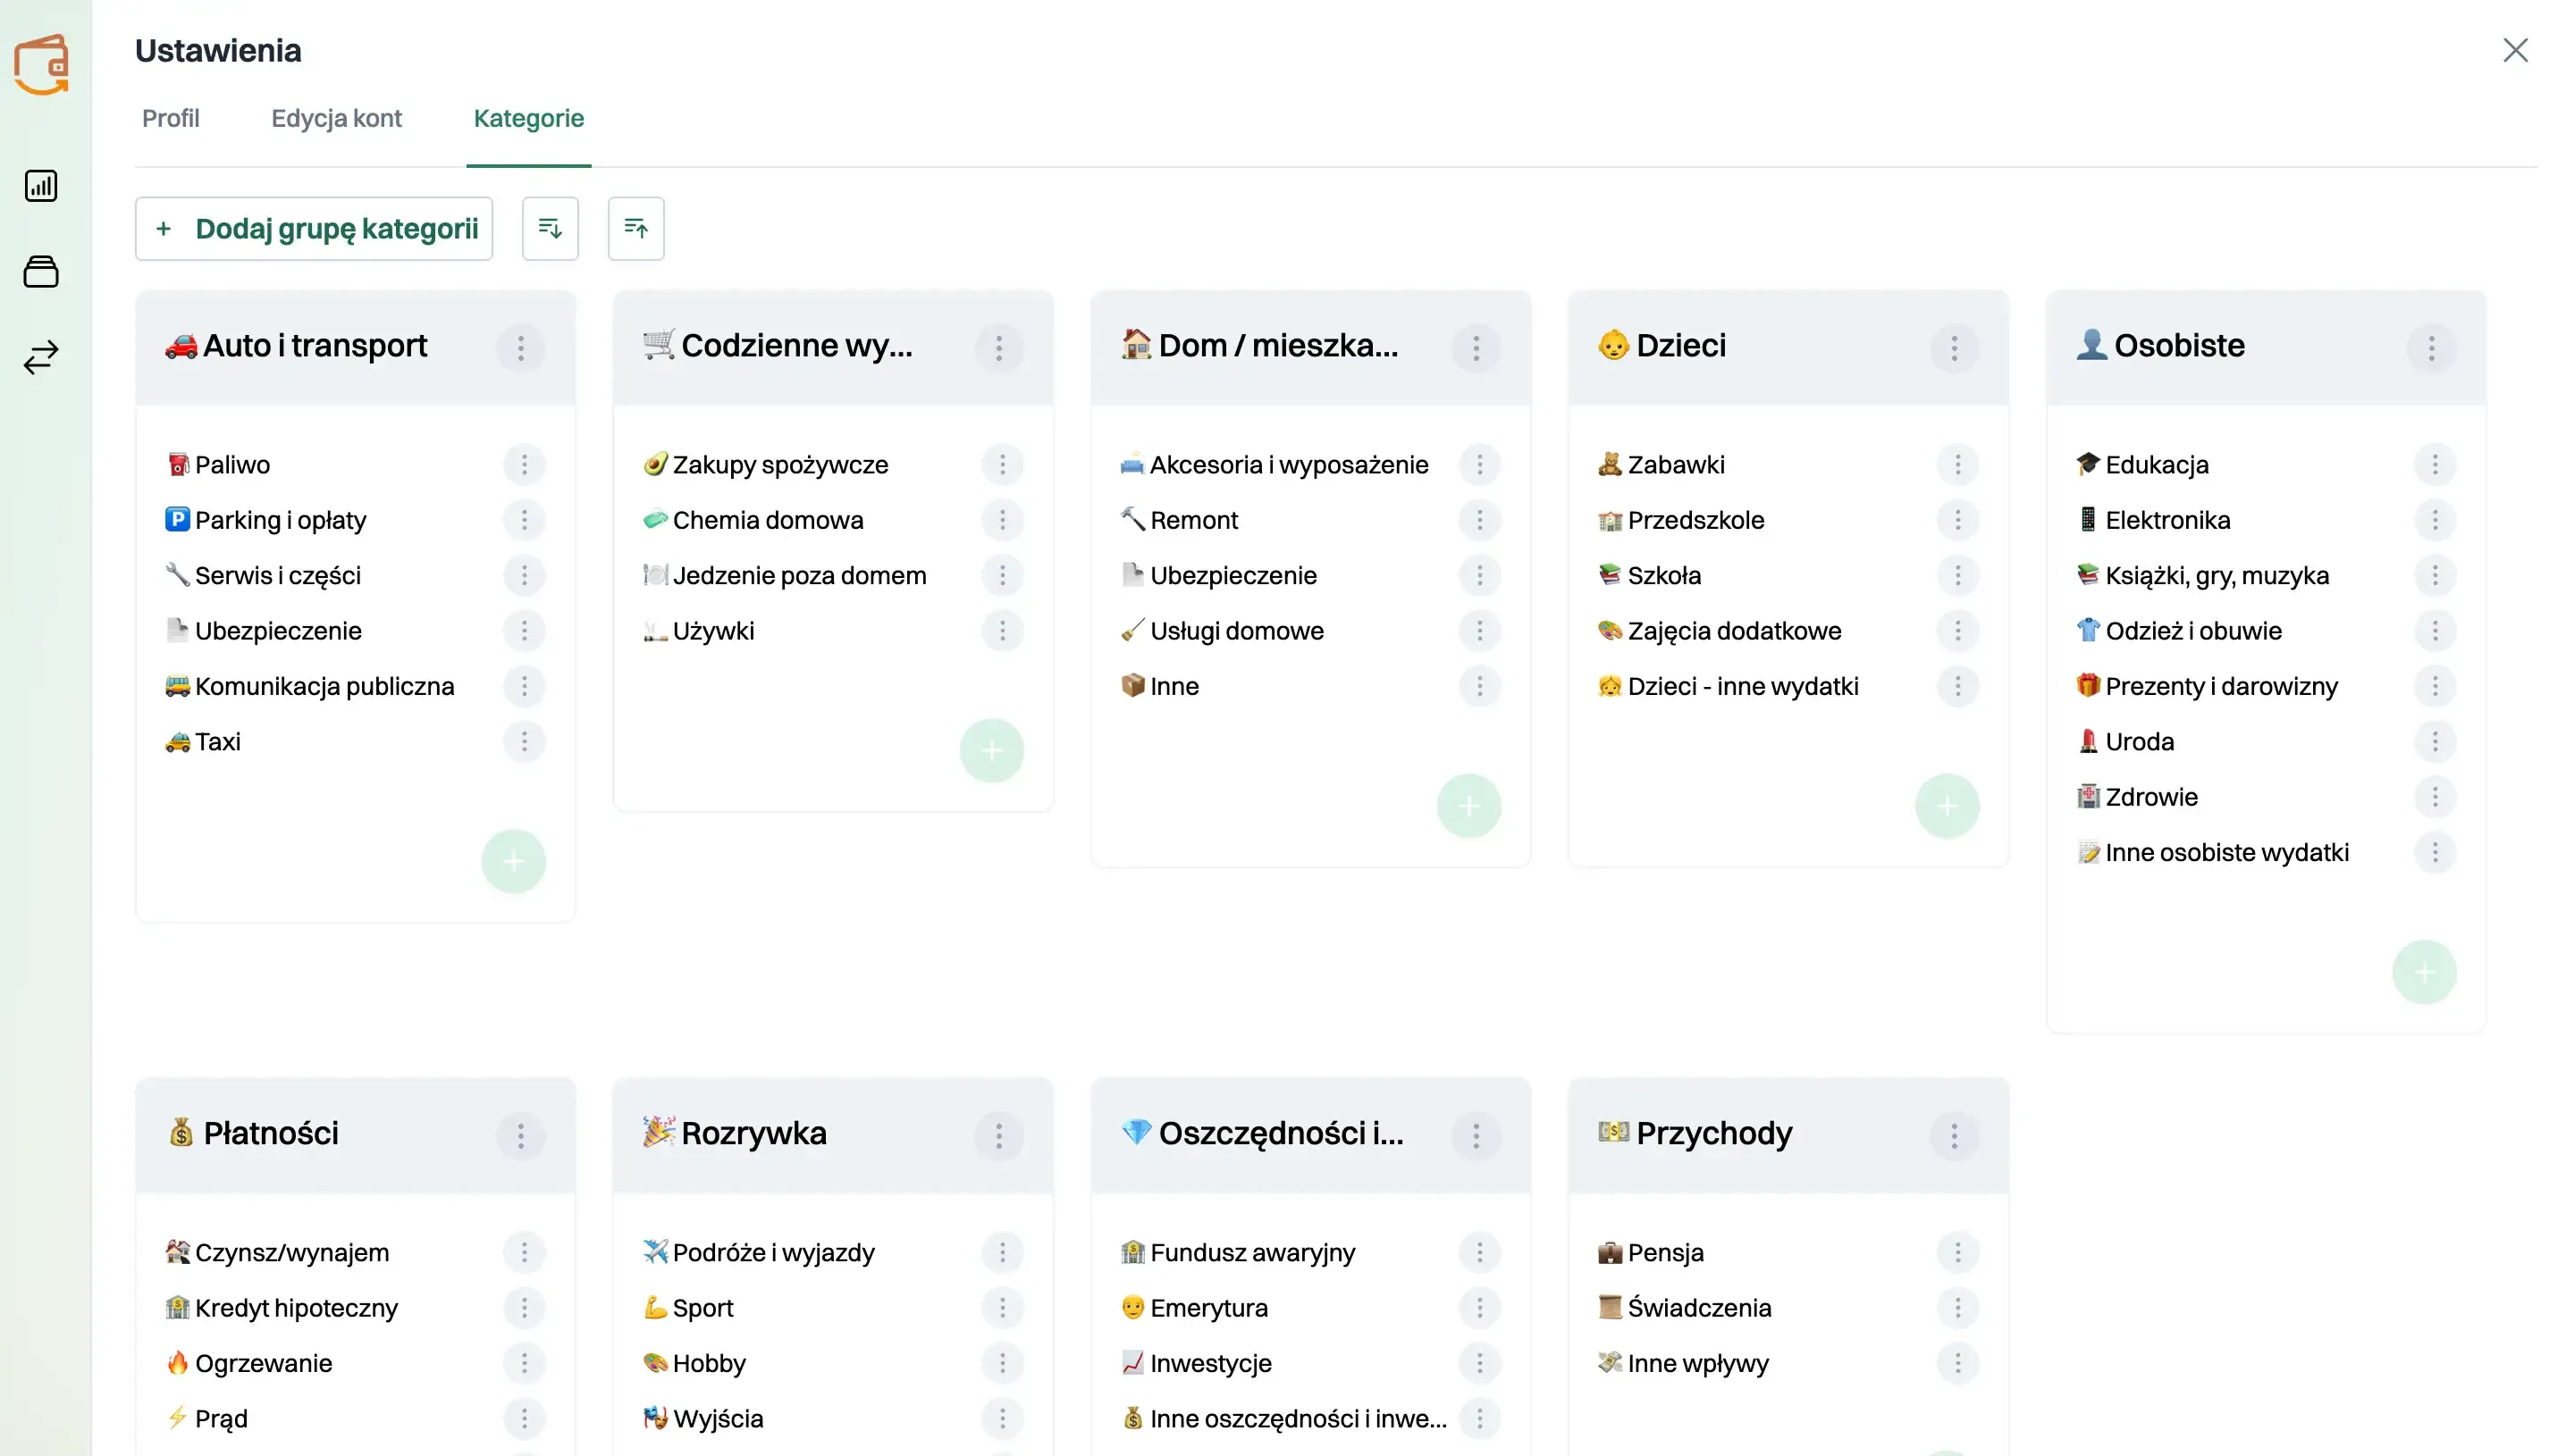Screen dimensions: 2566x1456
Task: Switch to the Profil tab
Action: [170, 118]
